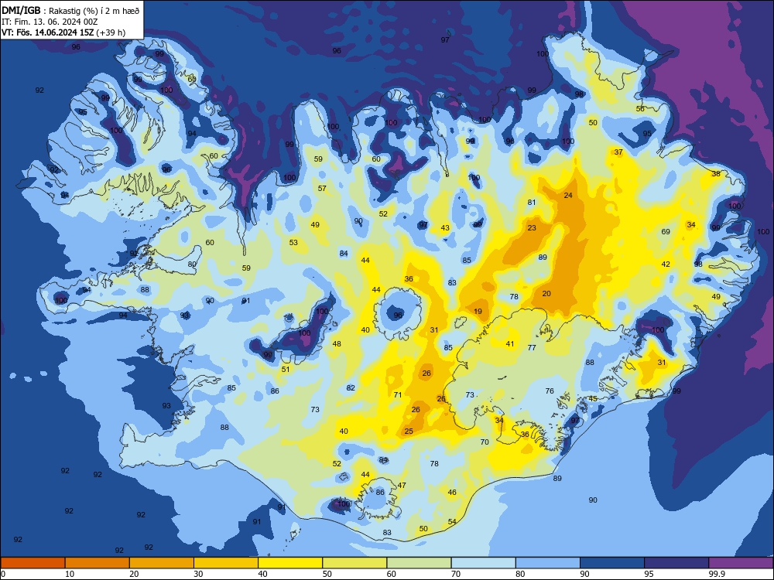Pick the humidity value 46 on the map
The image size is (774, 580).
pyautogui.click(x=452, y=492)
